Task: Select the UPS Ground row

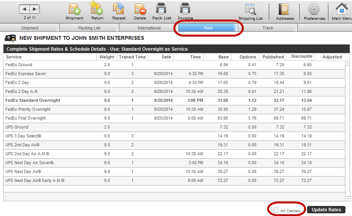Action: tap(174, 127)
